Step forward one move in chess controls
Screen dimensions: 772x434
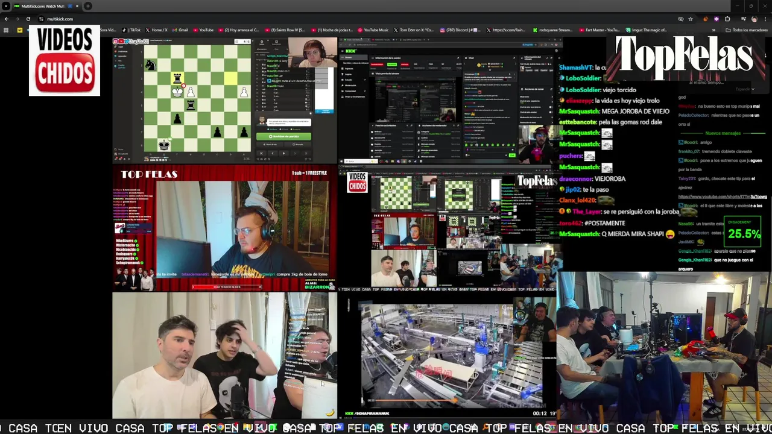point(295,153)
